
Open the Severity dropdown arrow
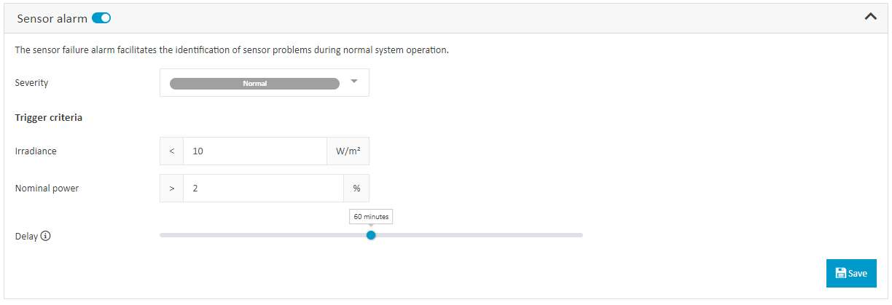click(354, 82)
